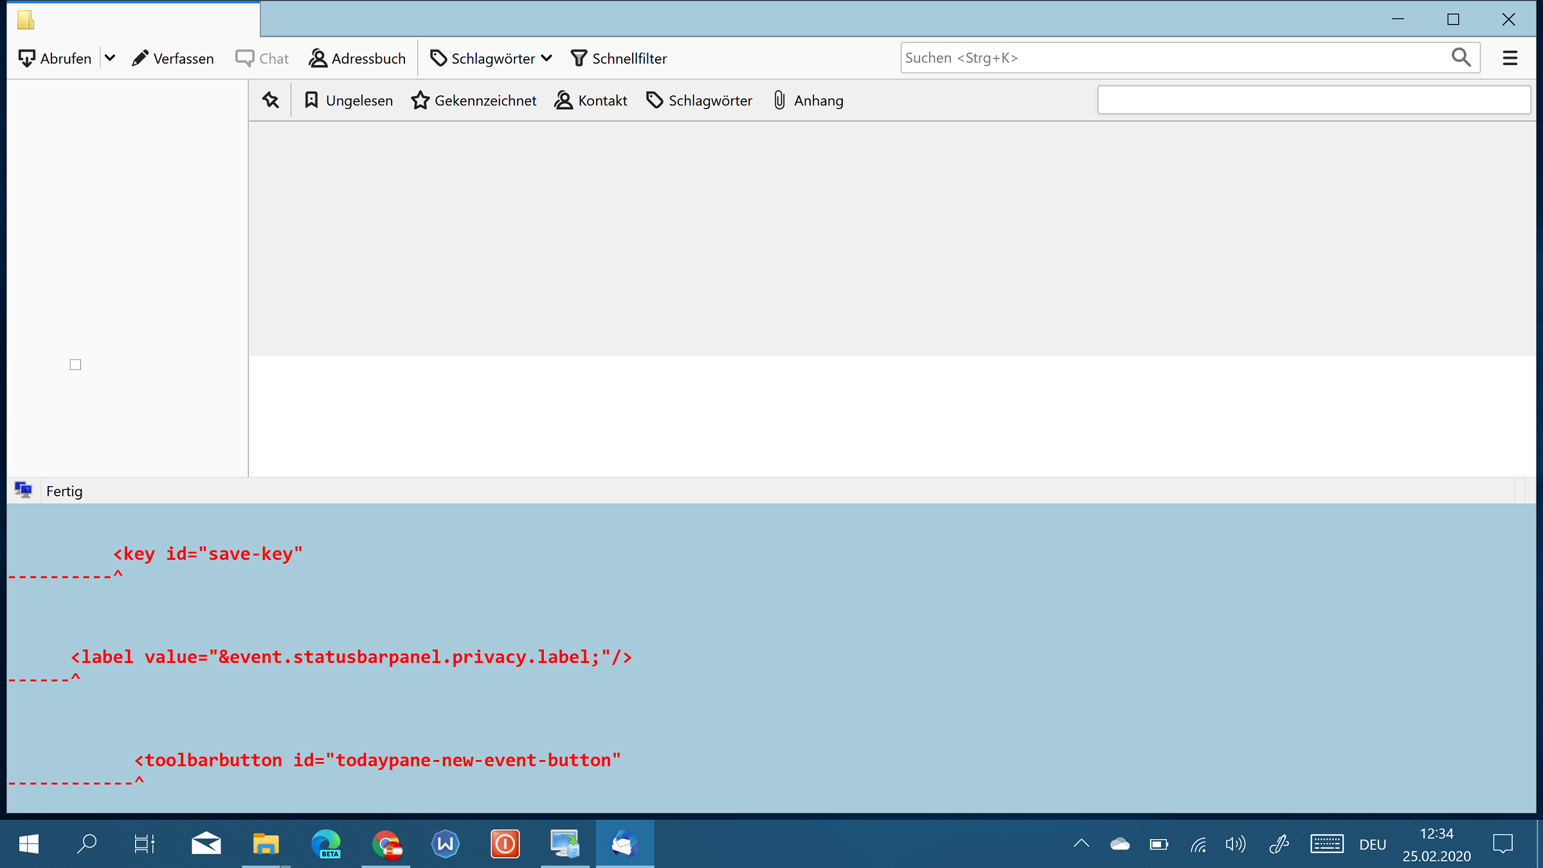Filter messages by Ungelesen
1543x868 pixels.
click(348, 100)
